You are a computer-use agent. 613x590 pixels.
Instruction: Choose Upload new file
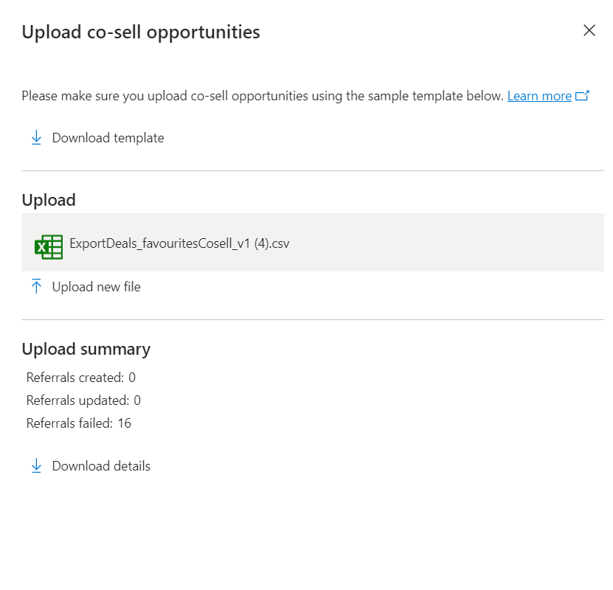(x=96, y=287)
